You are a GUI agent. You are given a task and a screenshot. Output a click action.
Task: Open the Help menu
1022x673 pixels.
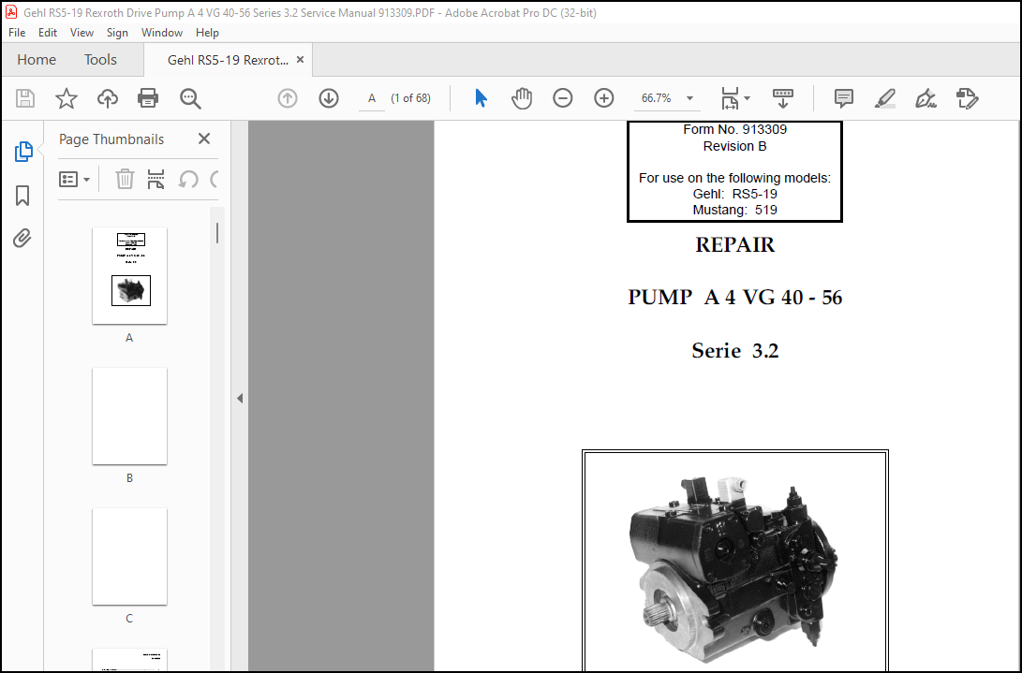[207, 33]
